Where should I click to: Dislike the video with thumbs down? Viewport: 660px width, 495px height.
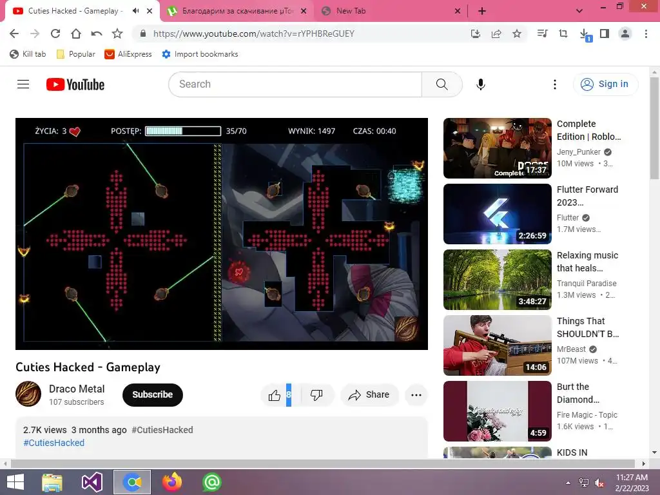click(x=316, y=395)
